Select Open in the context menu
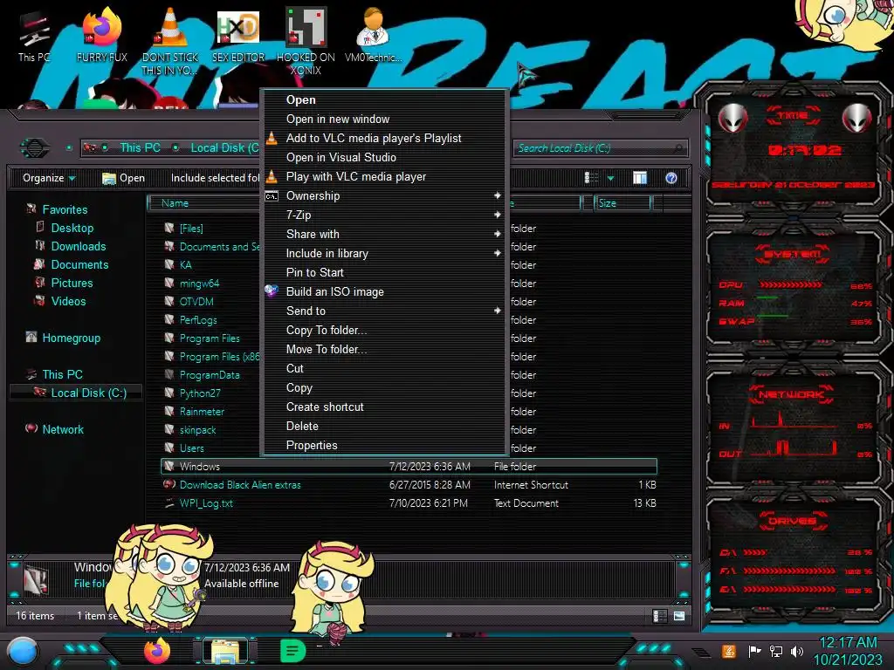 [383, 99]
